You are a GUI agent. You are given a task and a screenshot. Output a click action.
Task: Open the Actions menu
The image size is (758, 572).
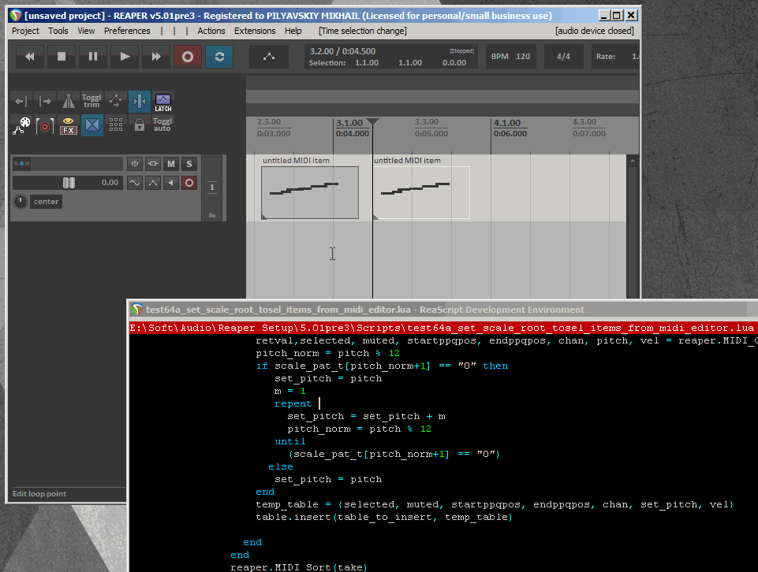pyautogui.click(x=211, y=31)
